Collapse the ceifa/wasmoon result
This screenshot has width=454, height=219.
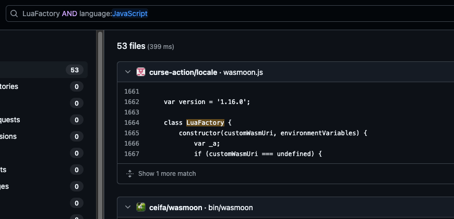tap(128, 208)
